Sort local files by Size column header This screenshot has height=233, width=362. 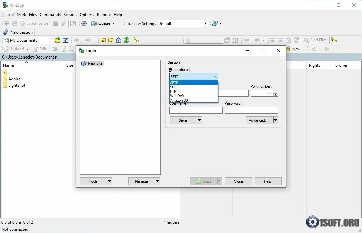coord(63,65)
